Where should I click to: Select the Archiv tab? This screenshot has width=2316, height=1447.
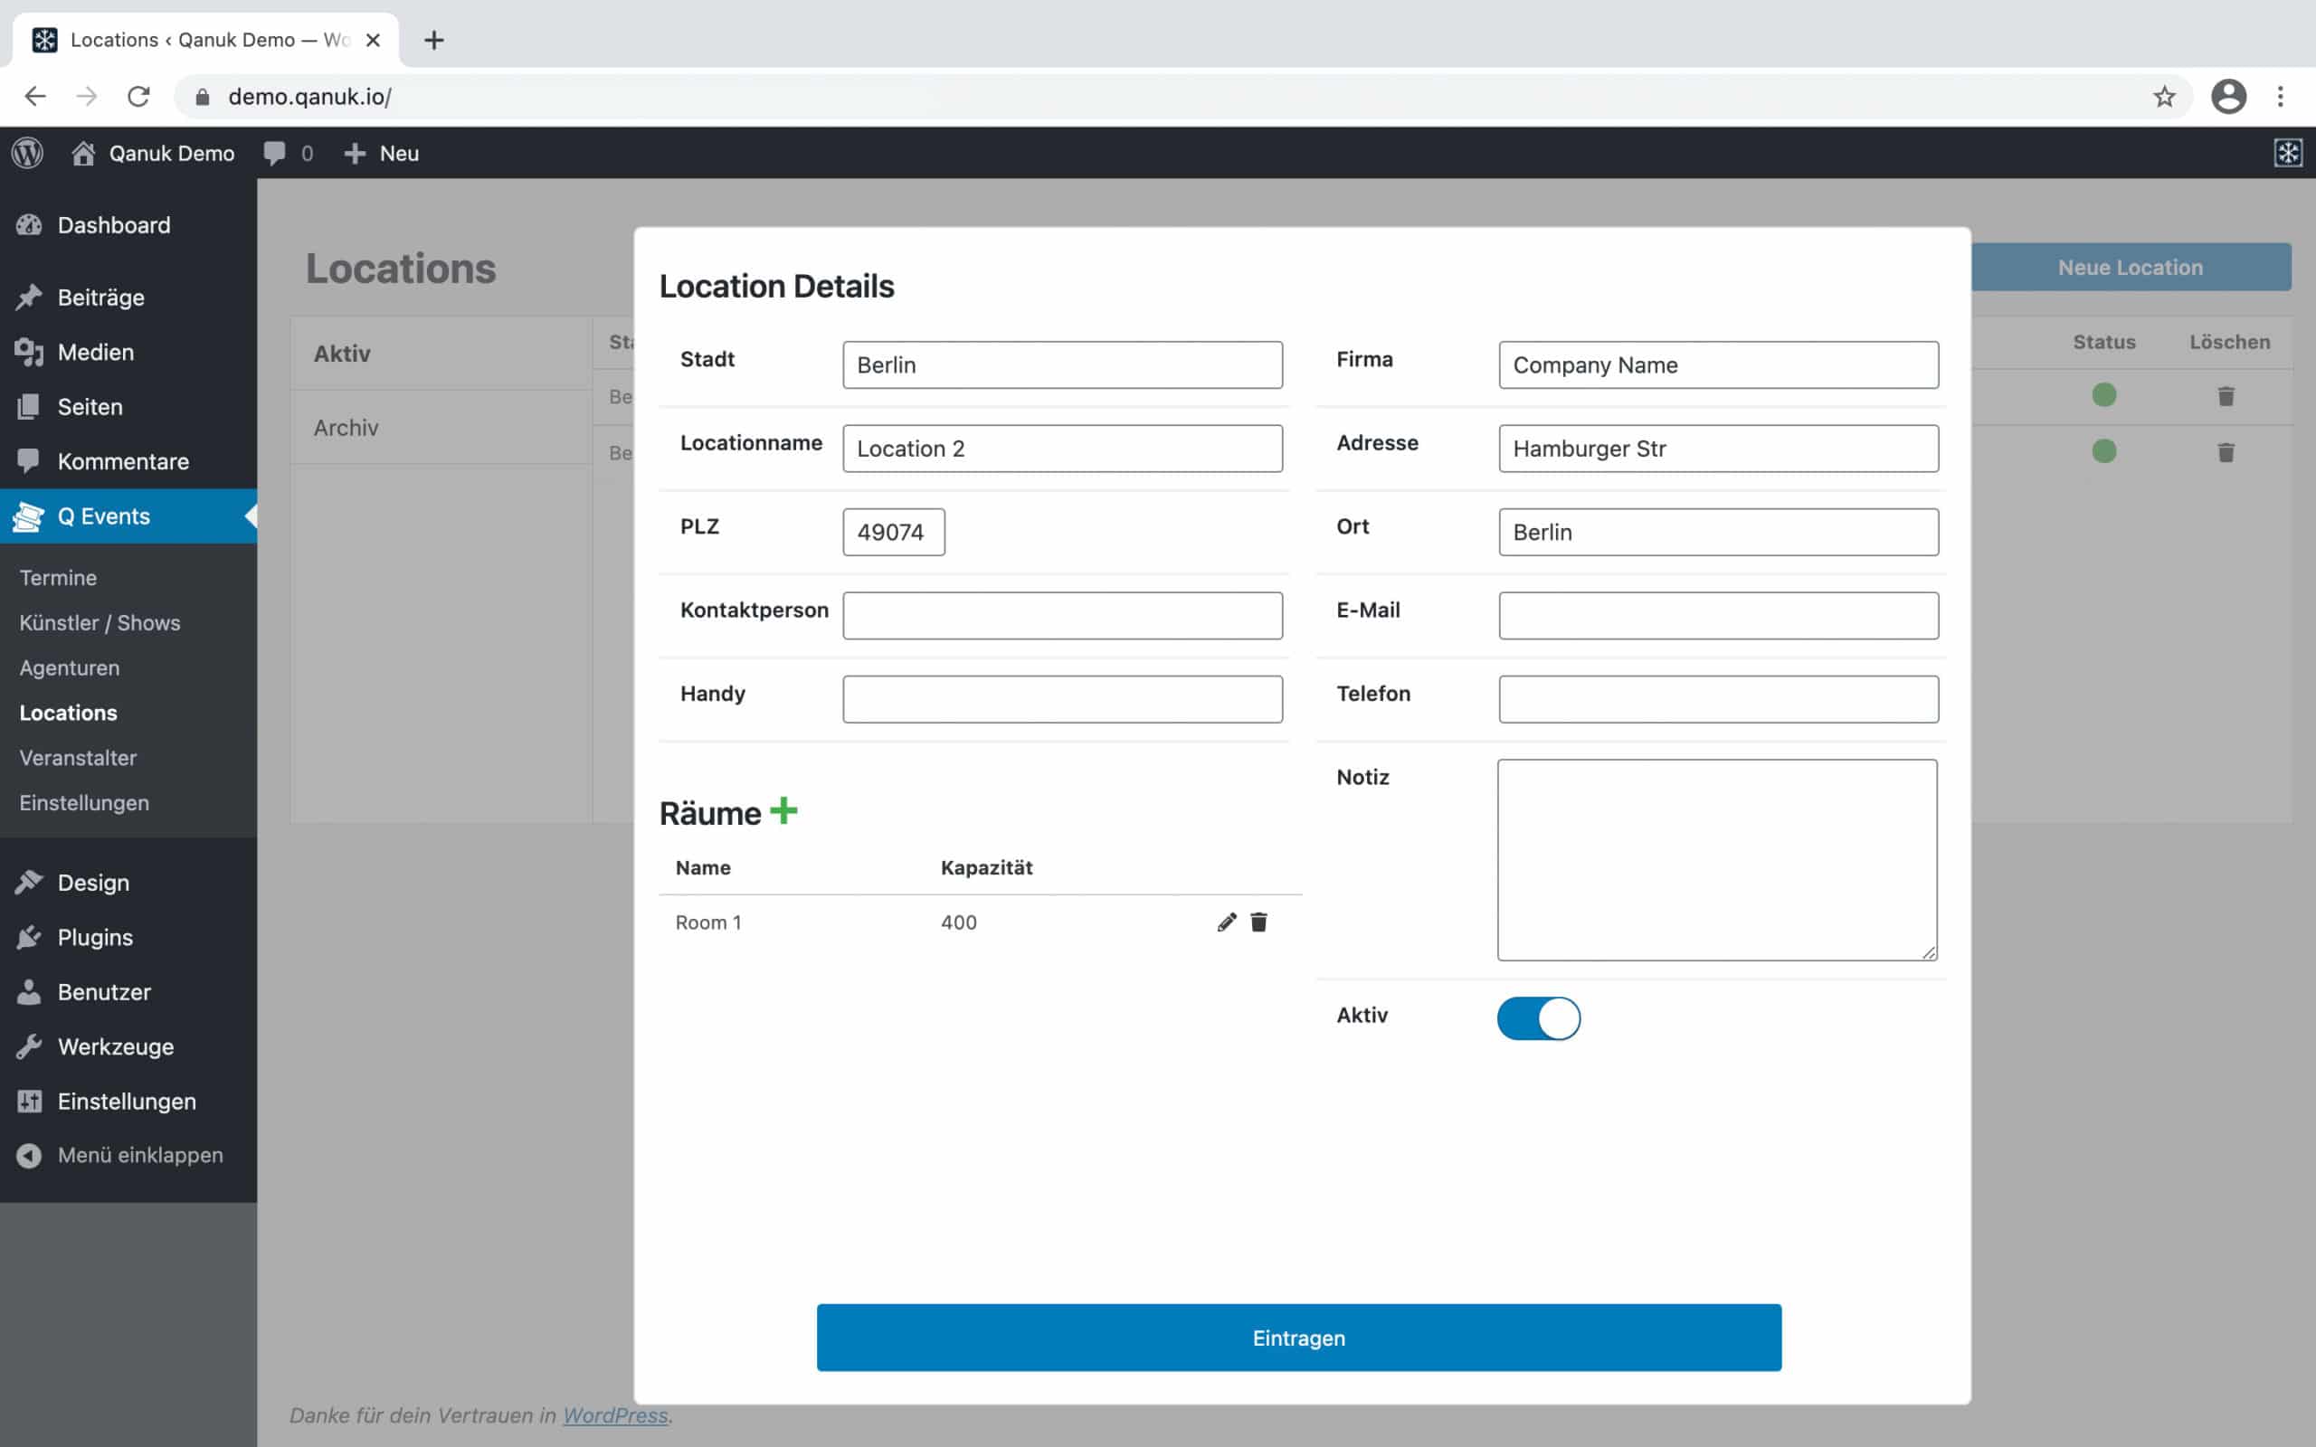pyautogui.click(x=441, y=428)
